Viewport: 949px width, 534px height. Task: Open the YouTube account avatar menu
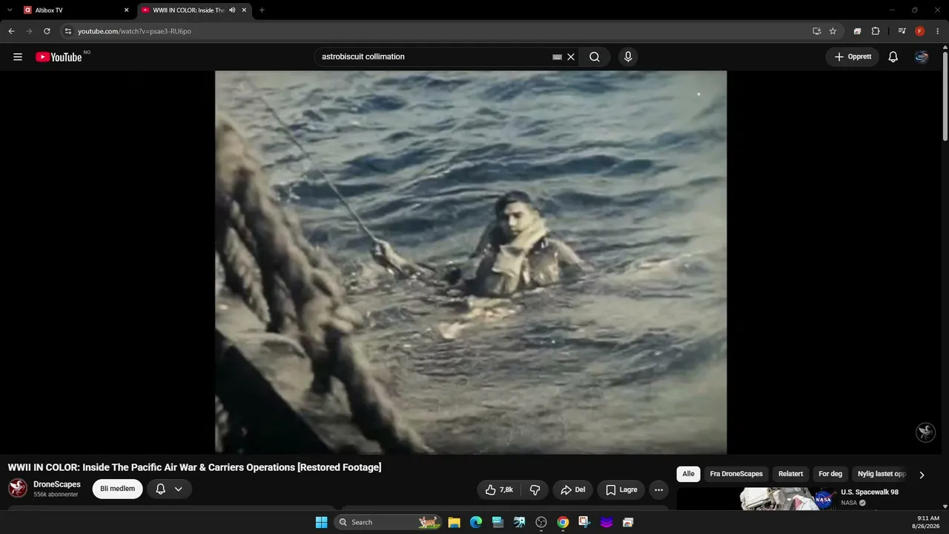[922, 57]
